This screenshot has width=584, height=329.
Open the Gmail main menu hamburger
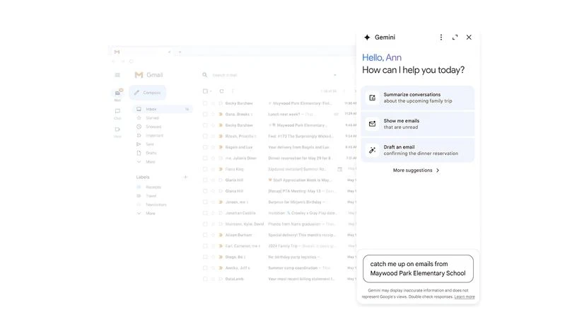pyautogui.click(x=117, y=74)
